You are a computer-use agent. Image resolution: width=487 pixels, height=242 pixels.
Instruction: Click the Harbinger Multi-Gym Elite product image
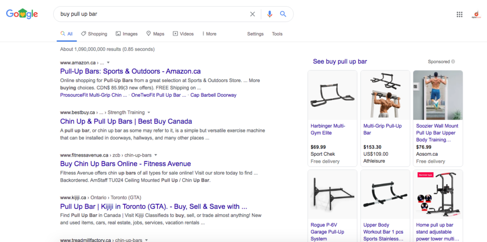point(332,95)
